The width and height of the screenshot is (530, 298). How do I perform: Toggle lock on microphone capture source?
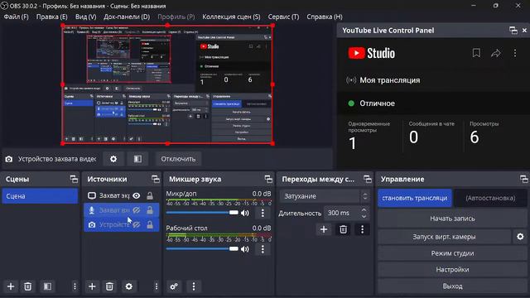(x=150, y=210)
